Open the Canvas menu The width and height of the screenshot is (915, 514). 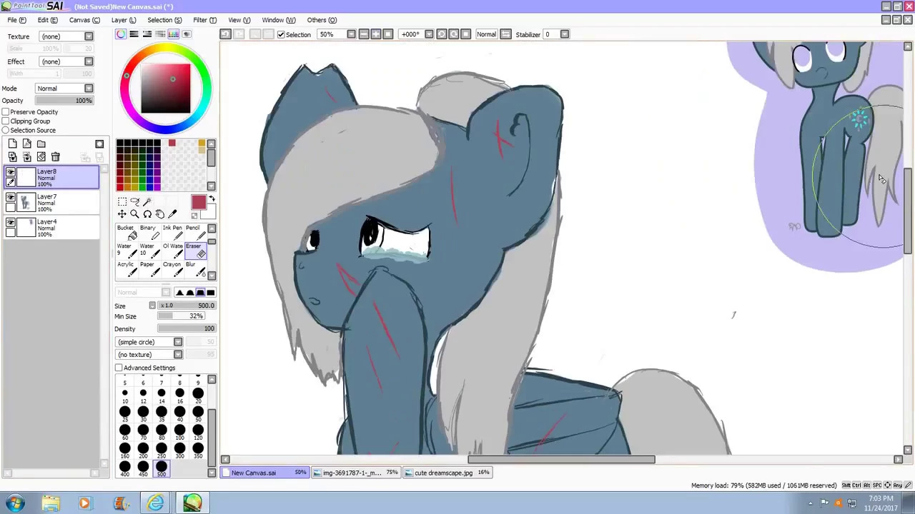point(84,20)
